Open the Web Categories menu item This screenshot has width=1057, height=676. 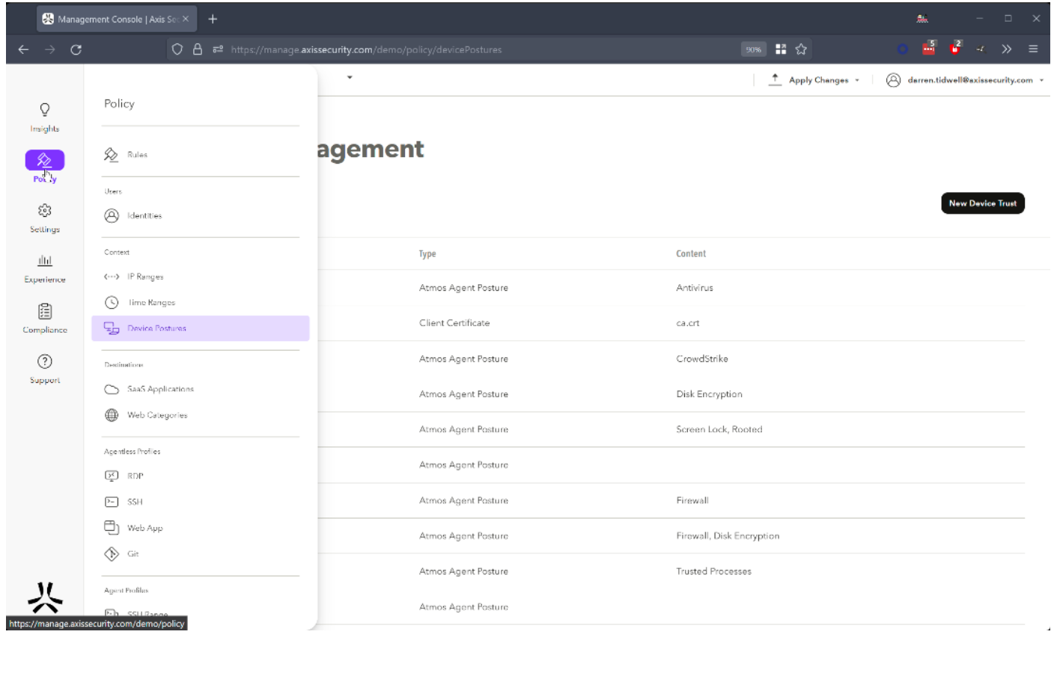[x=201, y=415]
